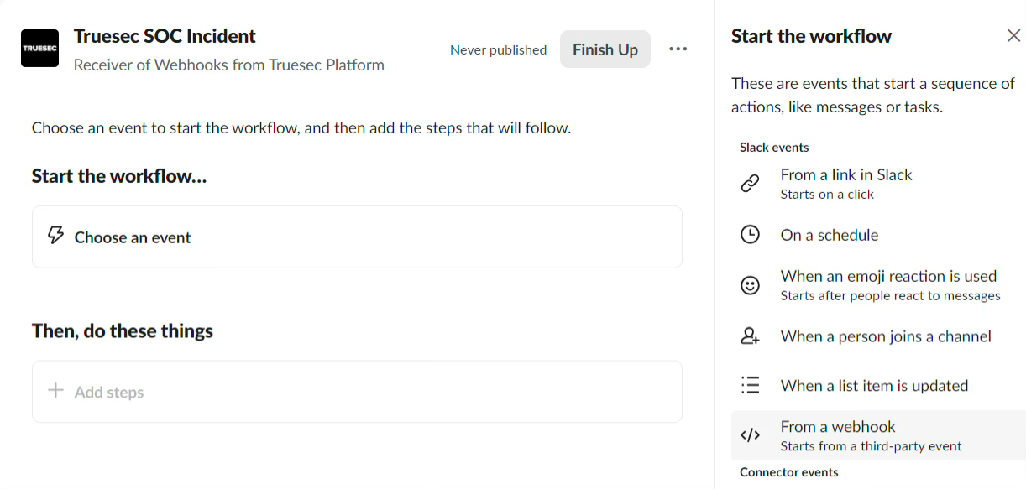Close the Start the workflow panel
Image resolution: width=1026 pixels, height=489 pixels.
(1013, 36)
